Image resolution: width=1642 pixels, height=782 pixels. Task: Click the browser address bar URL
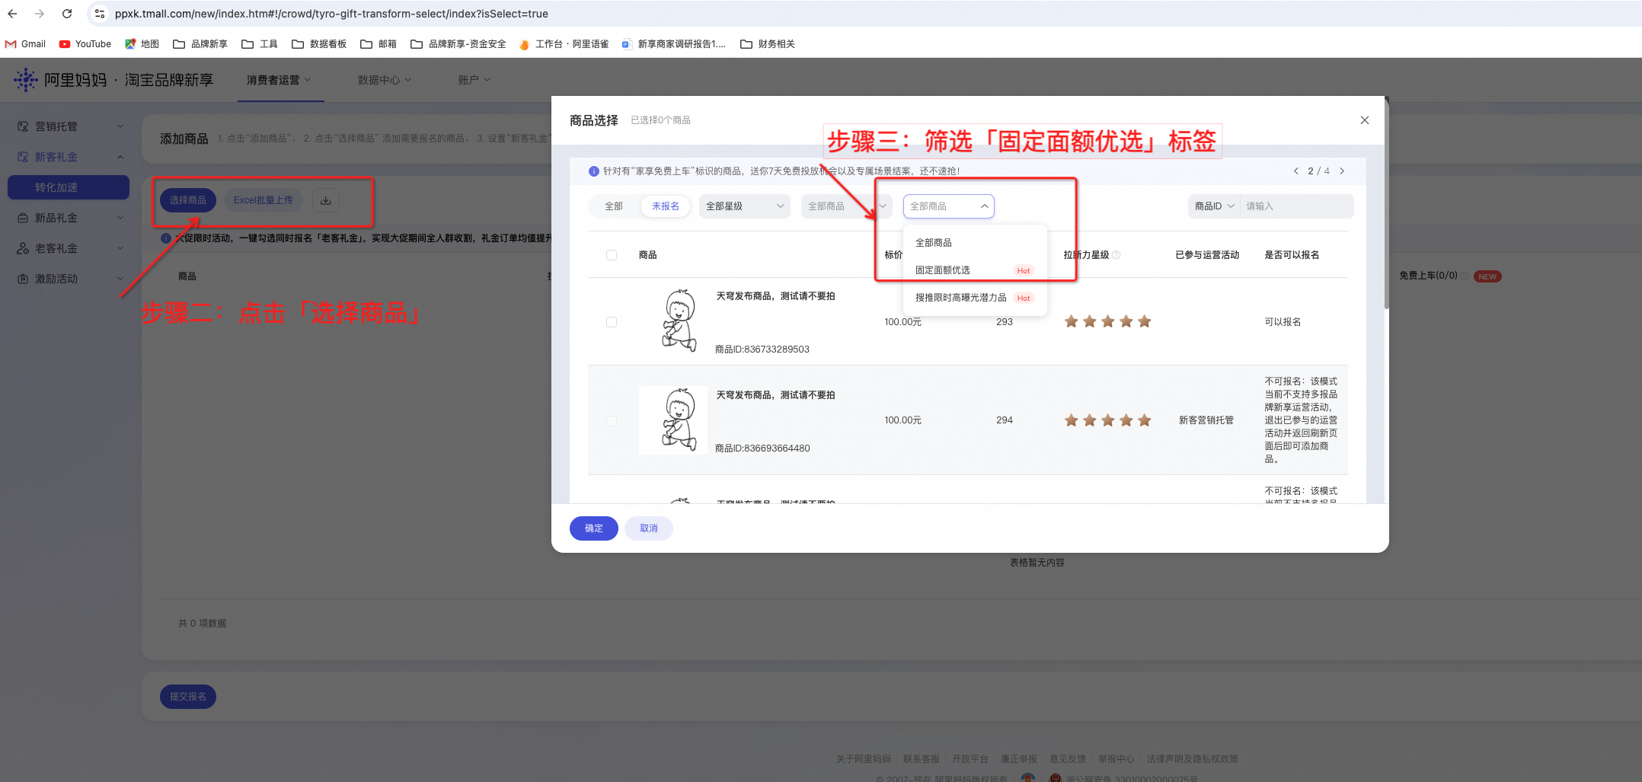pos(331,14)
